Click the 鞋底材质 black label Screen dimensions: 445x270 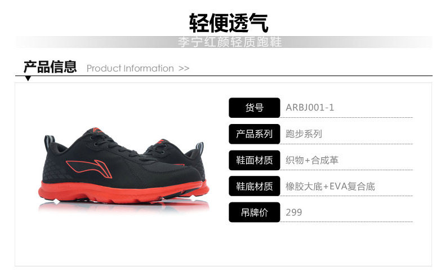254,186
